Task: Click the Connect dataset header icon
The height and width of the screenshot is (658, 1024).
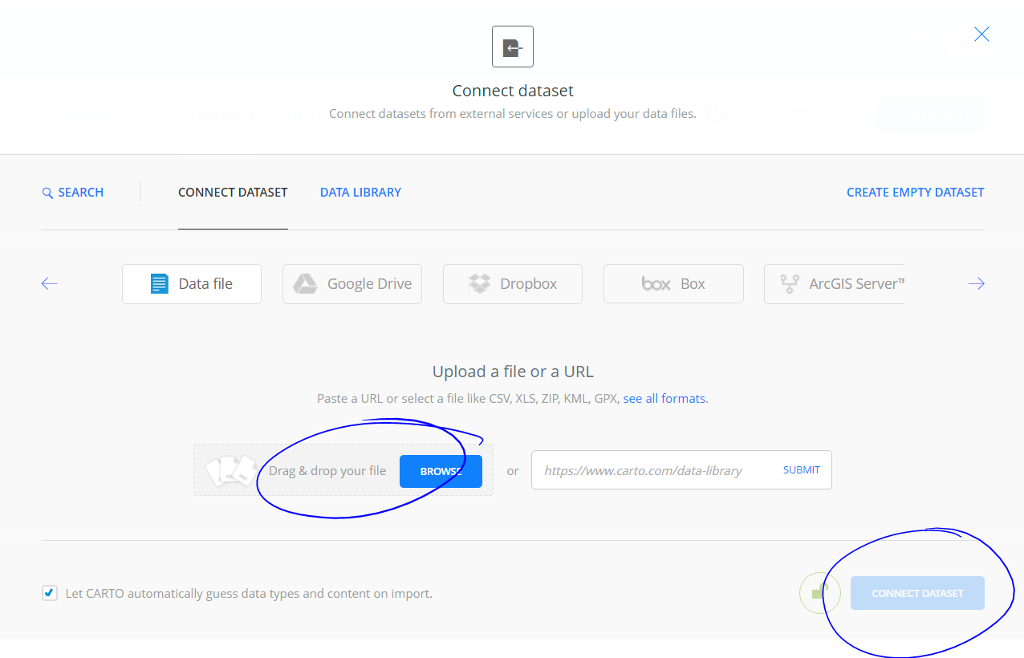Action: (x=513, y=47)
